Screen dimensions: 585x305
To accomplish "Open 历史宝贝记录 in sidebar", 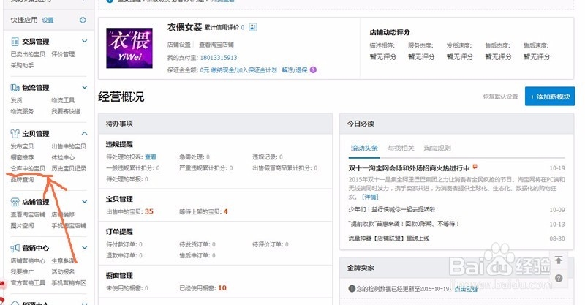I will tap(69, 169).
